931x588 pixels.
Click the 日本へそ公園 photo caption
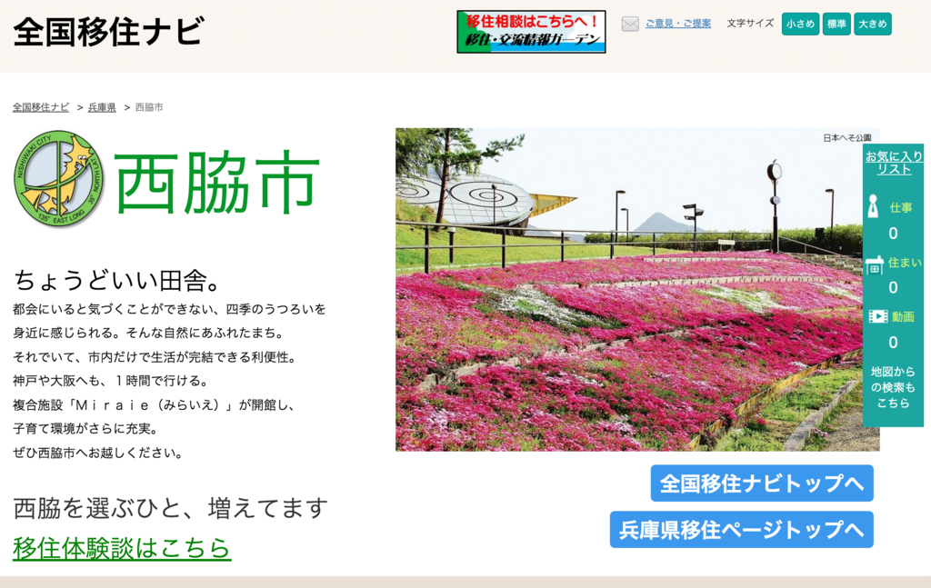coord(846,137)
